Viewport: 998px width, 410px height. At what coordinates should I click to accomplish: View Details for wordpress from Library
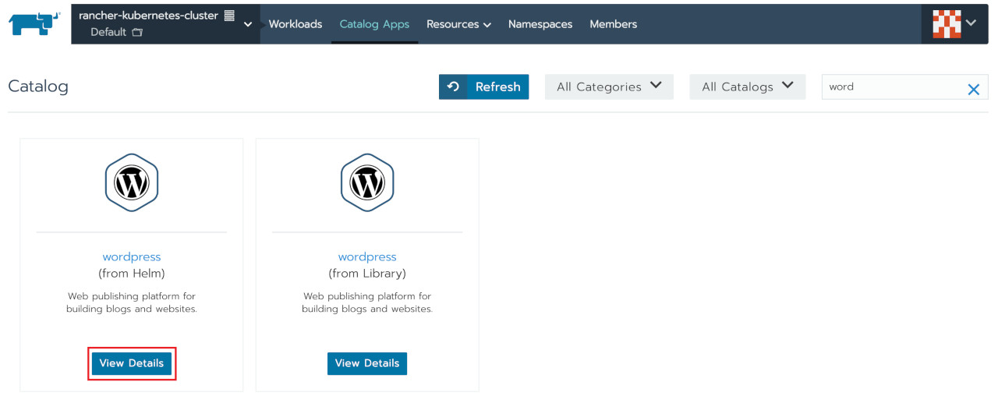point(367,363)
